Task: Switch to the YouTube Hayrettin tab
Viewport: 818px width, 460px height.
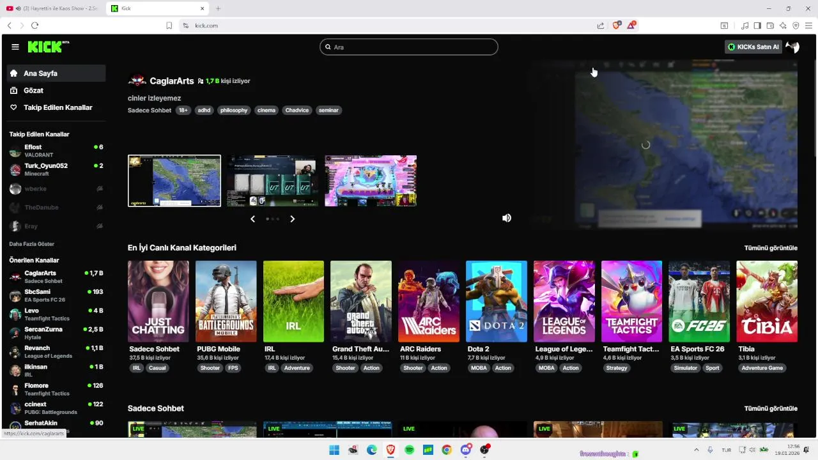Action: pos(51,8)
